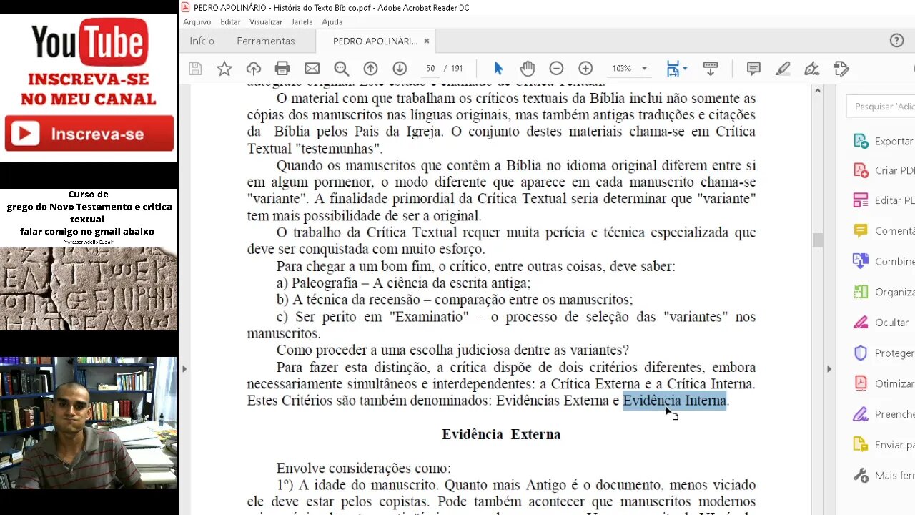Open Acrobat help question mark

coord(896,41)
